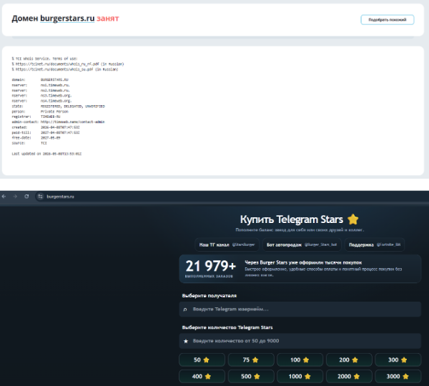Click the stars quantity input field

pos(300,341)
